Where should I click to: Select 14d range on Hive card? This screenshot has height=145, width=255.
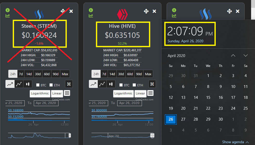pyautogui.click(x=112, y=74)
